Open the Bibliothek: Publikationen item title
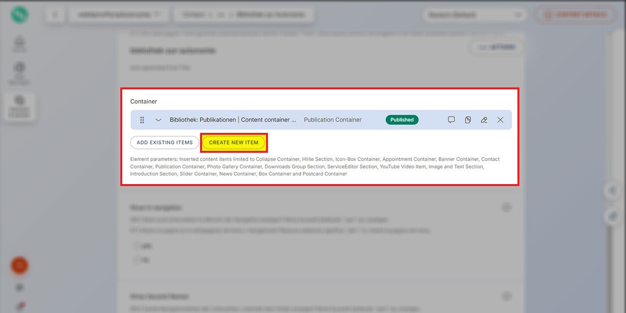Viewport: 626px width, 313px height. tap(233, 120)
